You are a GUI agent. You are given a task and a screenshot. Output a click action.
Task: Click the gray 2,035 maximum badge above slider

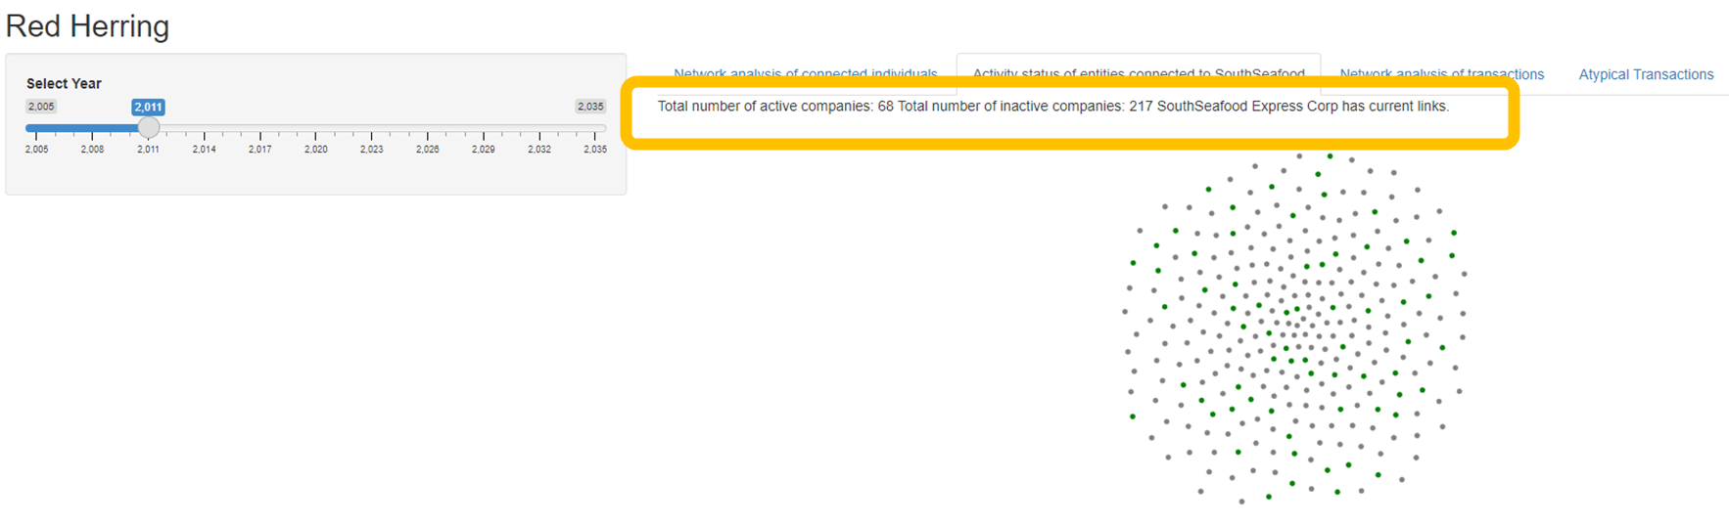coord(590,107)
